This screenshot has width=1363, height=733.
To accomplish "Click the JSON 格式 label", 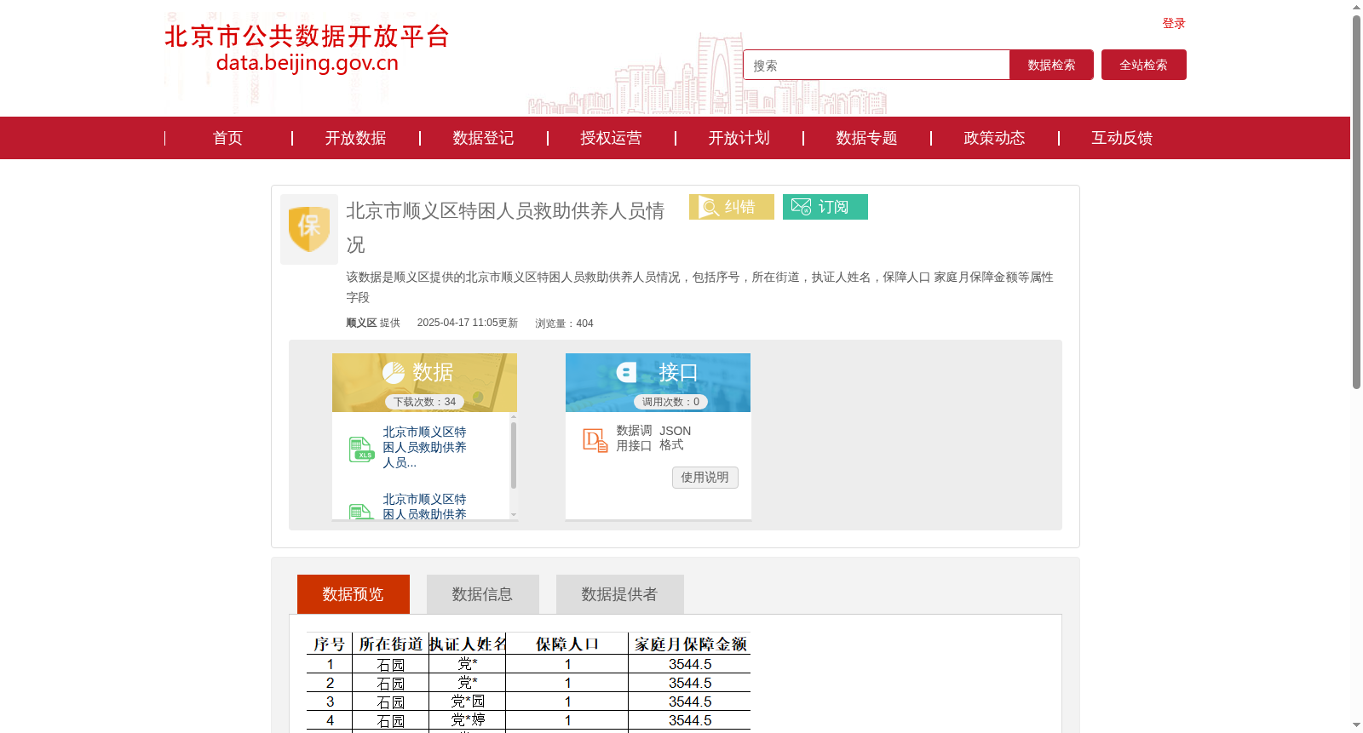I will pyautogui.click(x=675, y=438).
